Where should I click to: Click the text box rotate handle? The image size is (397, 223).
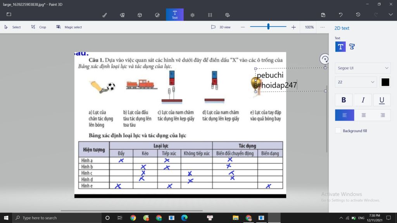click(x=325, y=59)
